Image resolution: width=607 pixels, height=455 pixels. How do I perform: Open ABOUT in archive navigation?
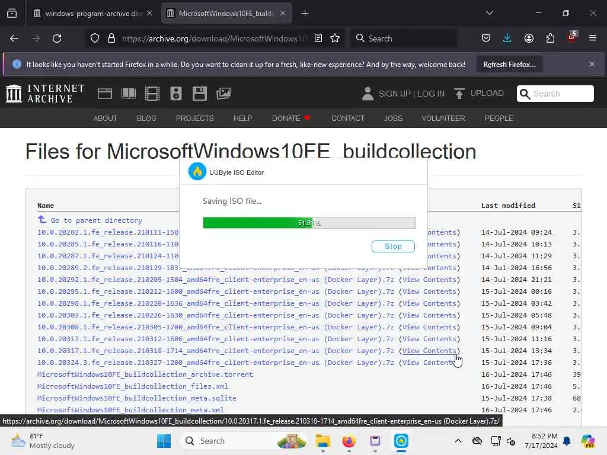105,118
